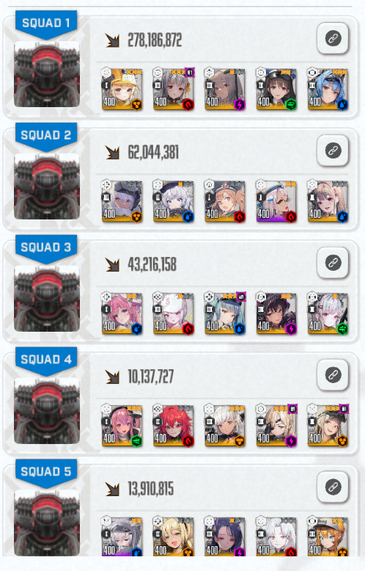
Task: Click the Squad 4 header label
Action: [46, 360]
